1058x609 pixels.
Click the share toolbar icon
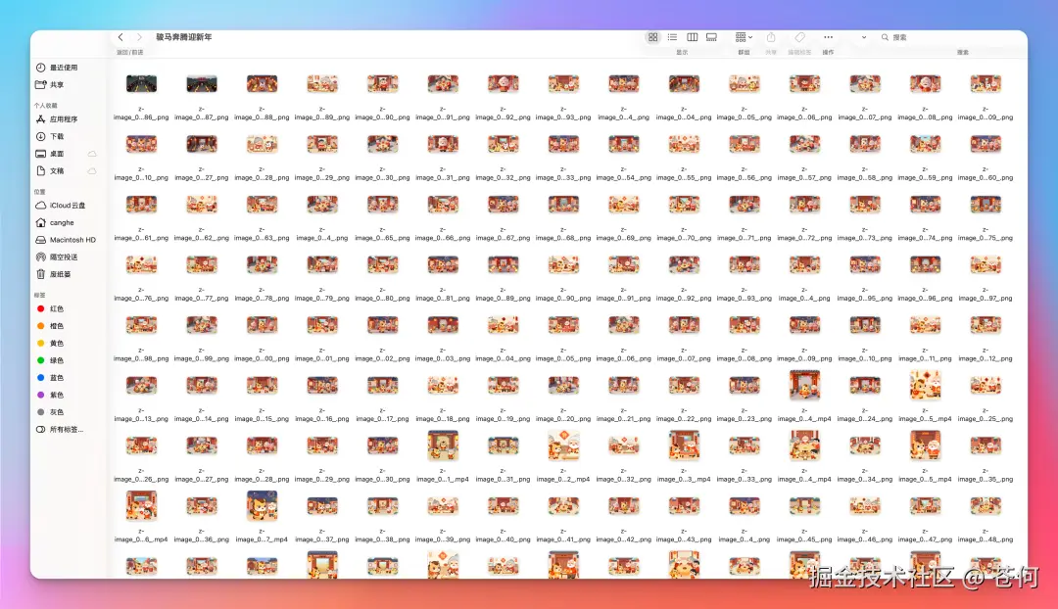(x=771, y=37)
